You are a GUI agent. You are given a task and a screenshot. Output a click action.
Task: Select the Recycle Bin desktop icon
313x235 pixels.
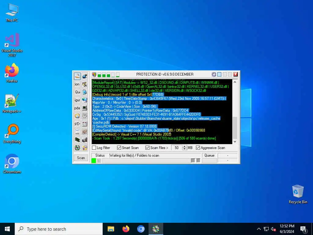point(298,194)
